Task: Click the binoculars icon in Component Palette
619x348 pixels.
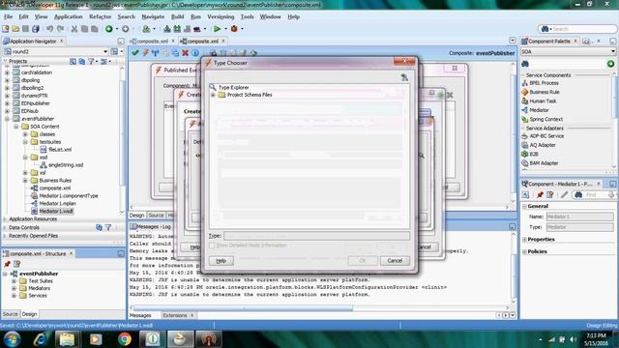Action: pyautogui.click(x=525, y=64)
